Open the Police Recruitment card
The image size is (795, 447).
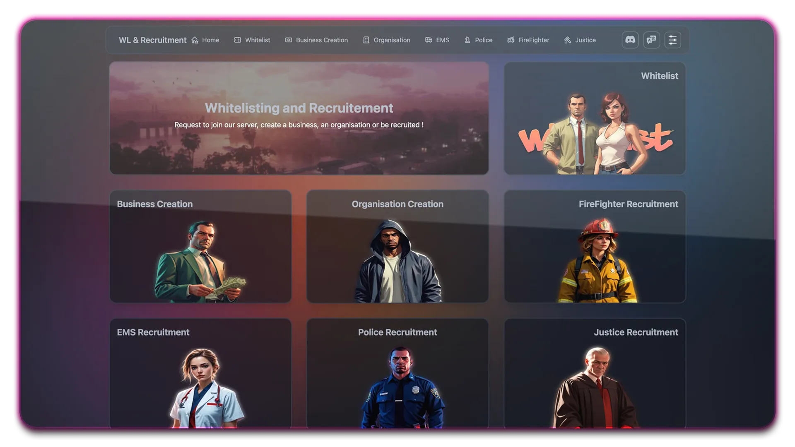point(397,373)
